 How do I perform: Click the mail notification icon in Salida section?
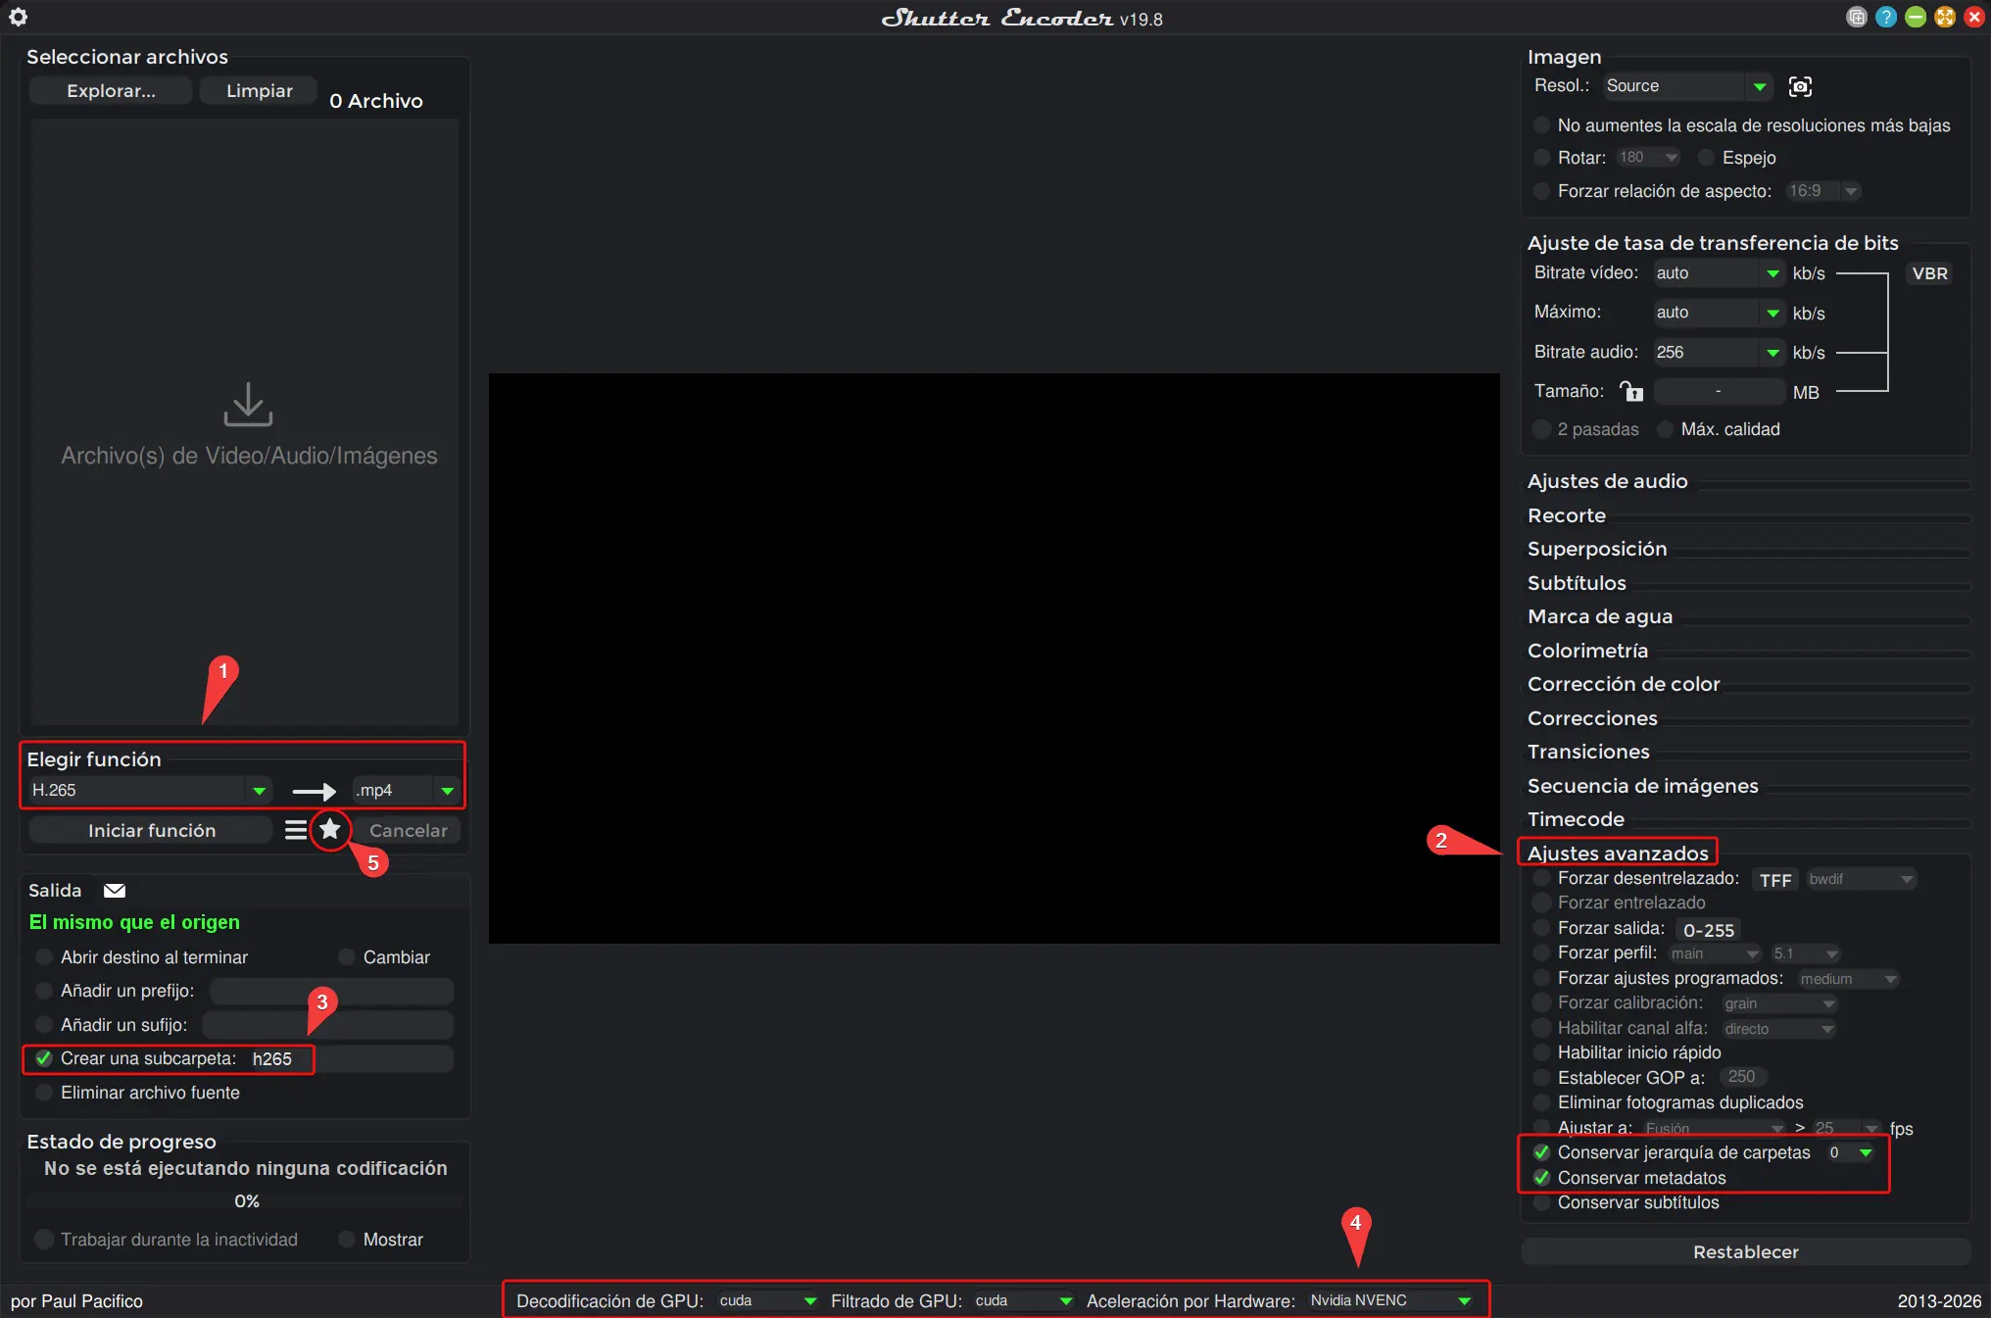click(115, 890)
